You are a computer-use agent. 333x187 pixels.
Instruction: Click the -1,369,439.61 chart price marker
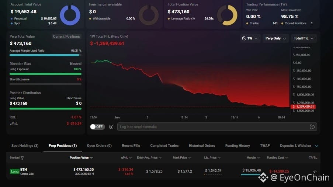pos(303,107)
